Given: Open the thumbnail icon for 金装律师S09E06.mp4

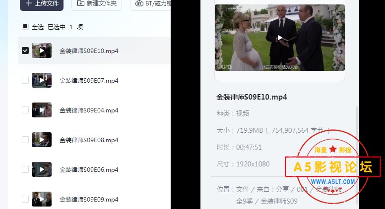Looking at the screenshot, I should point(42,169).
